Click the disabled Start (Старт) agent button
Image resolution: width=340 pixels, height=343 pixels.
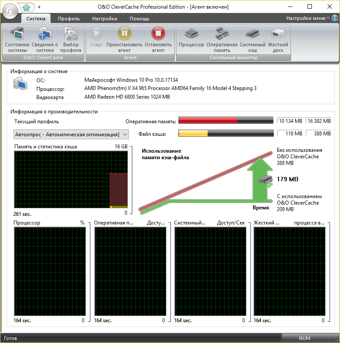pyautogui.click(x=96, y=37)
